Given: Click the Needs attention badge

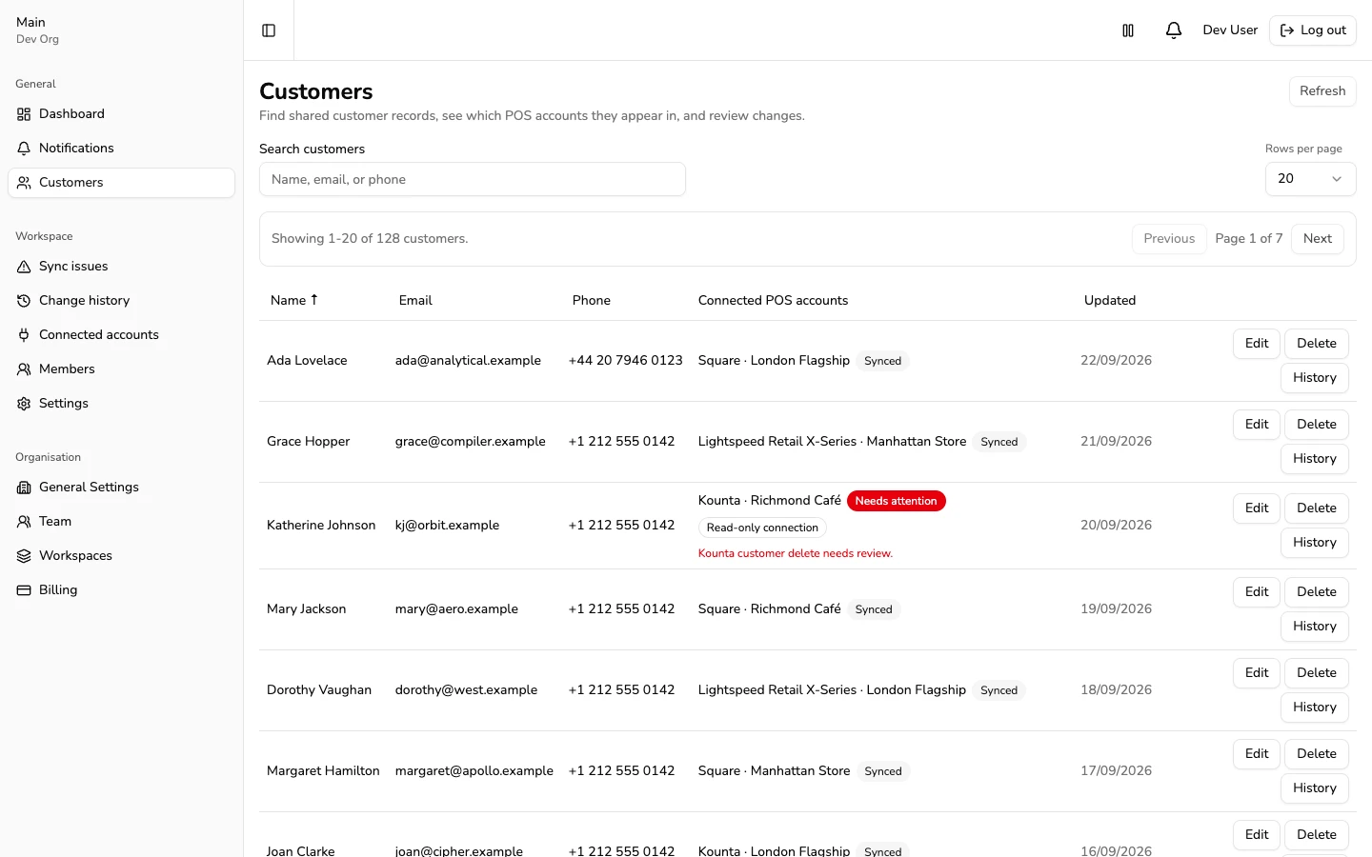Looking at the screenshot, I should pyautogui.click(x=896, y=501).
